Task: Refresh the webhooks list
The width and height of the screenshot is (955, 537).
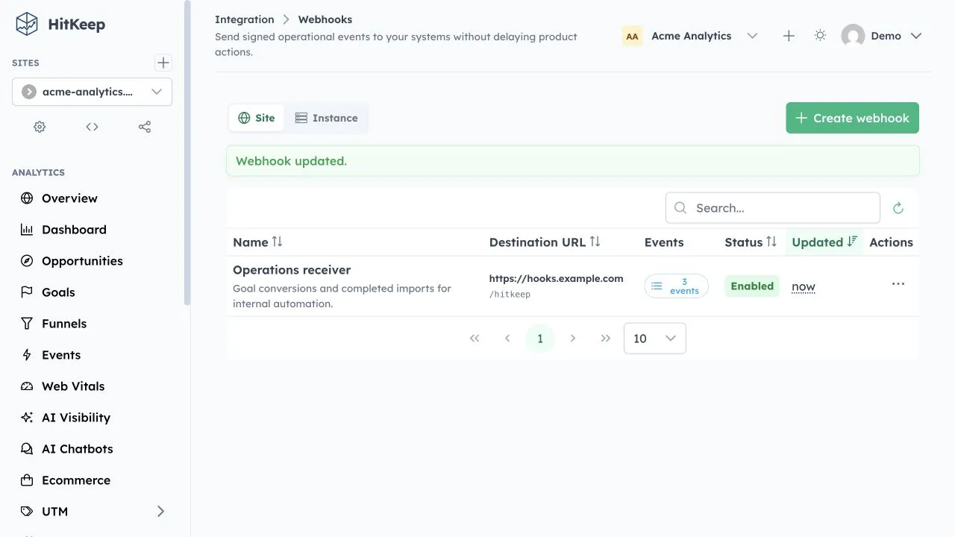Action: coord(898,208)
